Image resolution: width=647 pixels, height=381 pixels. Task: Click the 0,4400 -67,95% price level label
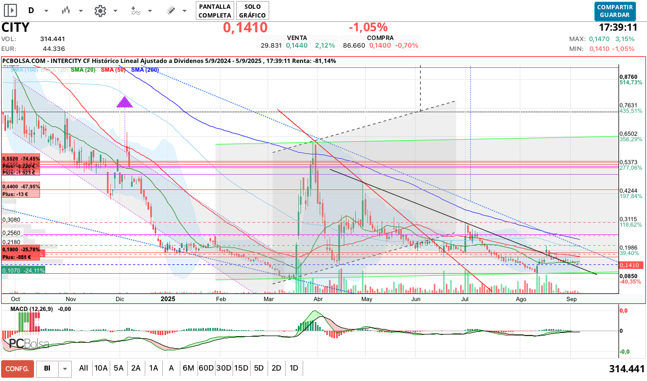pos(21,187)
